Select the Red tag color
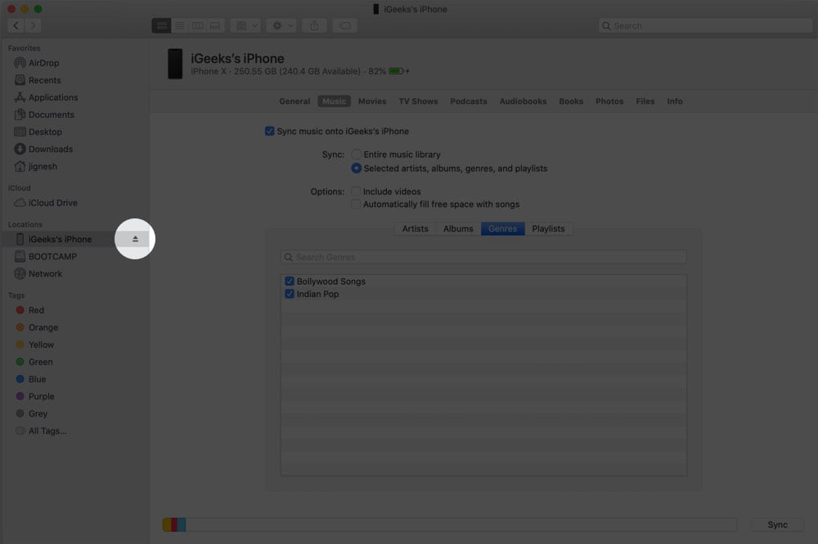The image size is (818, 544). 36,310
